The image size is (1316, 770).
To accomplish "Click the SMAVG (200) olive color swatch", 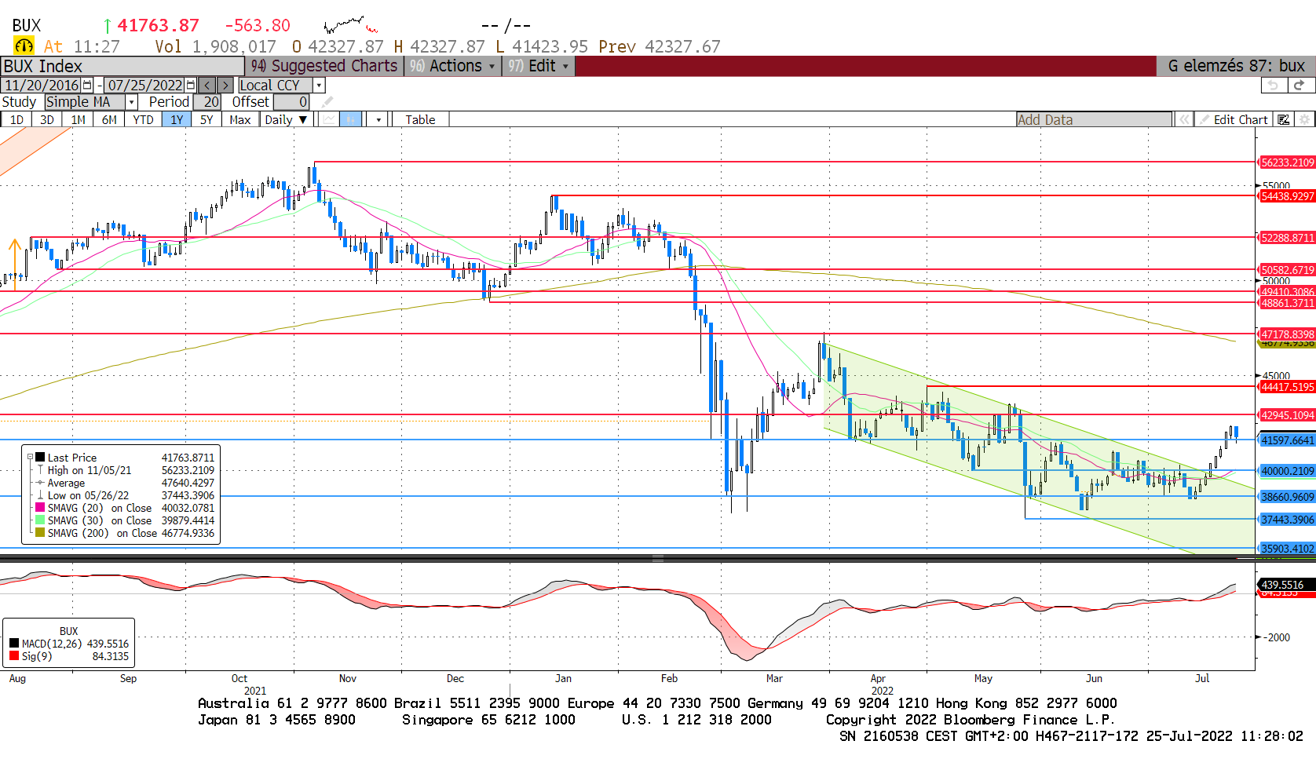I will [40, 533].
